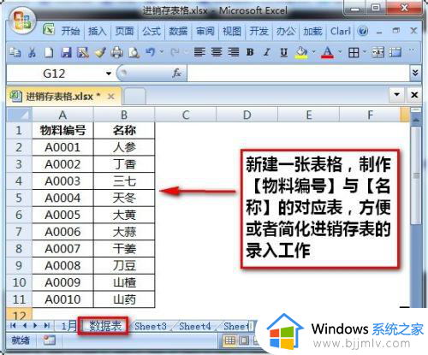Expand the Name Box dropdown
Screen dimensions: 428x355
pos(109,74)
